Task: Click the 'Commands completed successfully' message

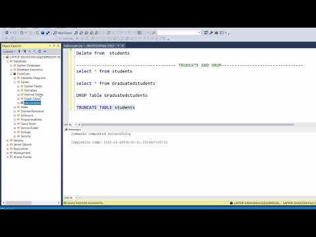Action: point(101,134)
